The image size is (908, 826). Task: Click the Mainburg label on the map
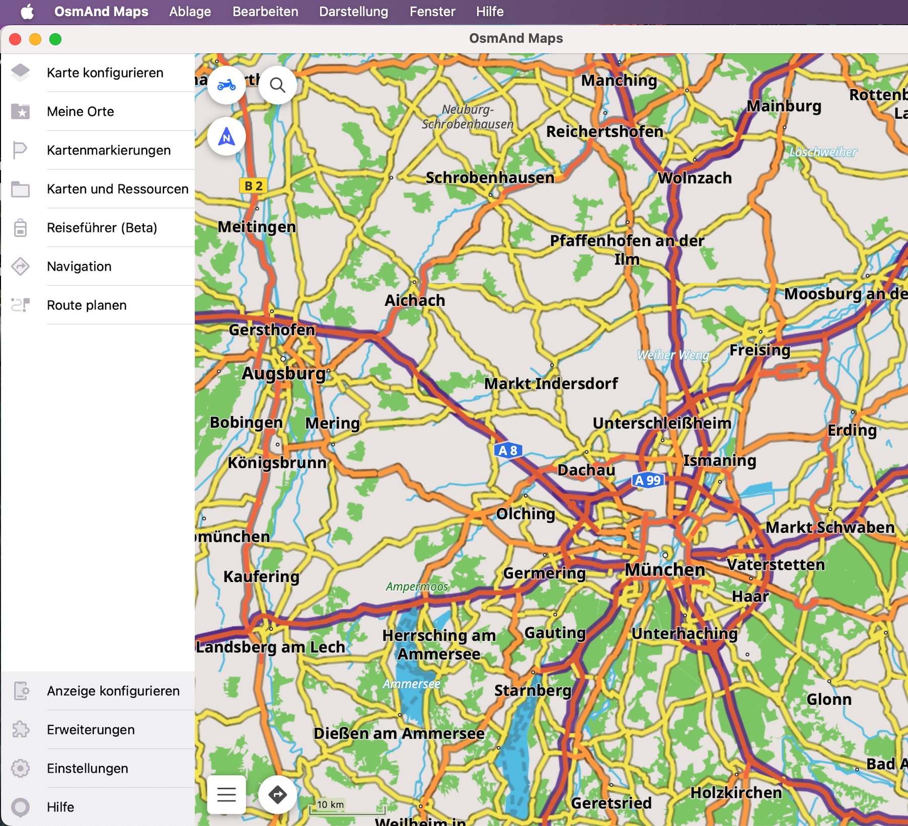point(784,106)
